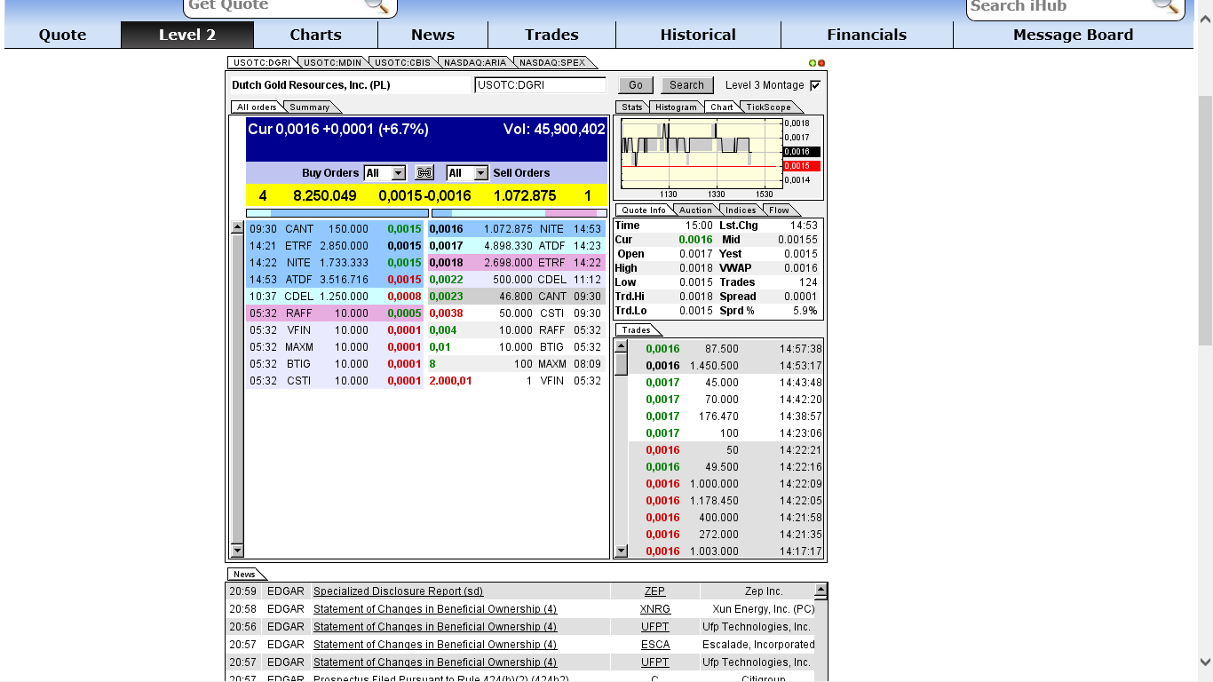
Task: Open the Specialized Disclosure Report (sd) link
Action: (397, 591)
